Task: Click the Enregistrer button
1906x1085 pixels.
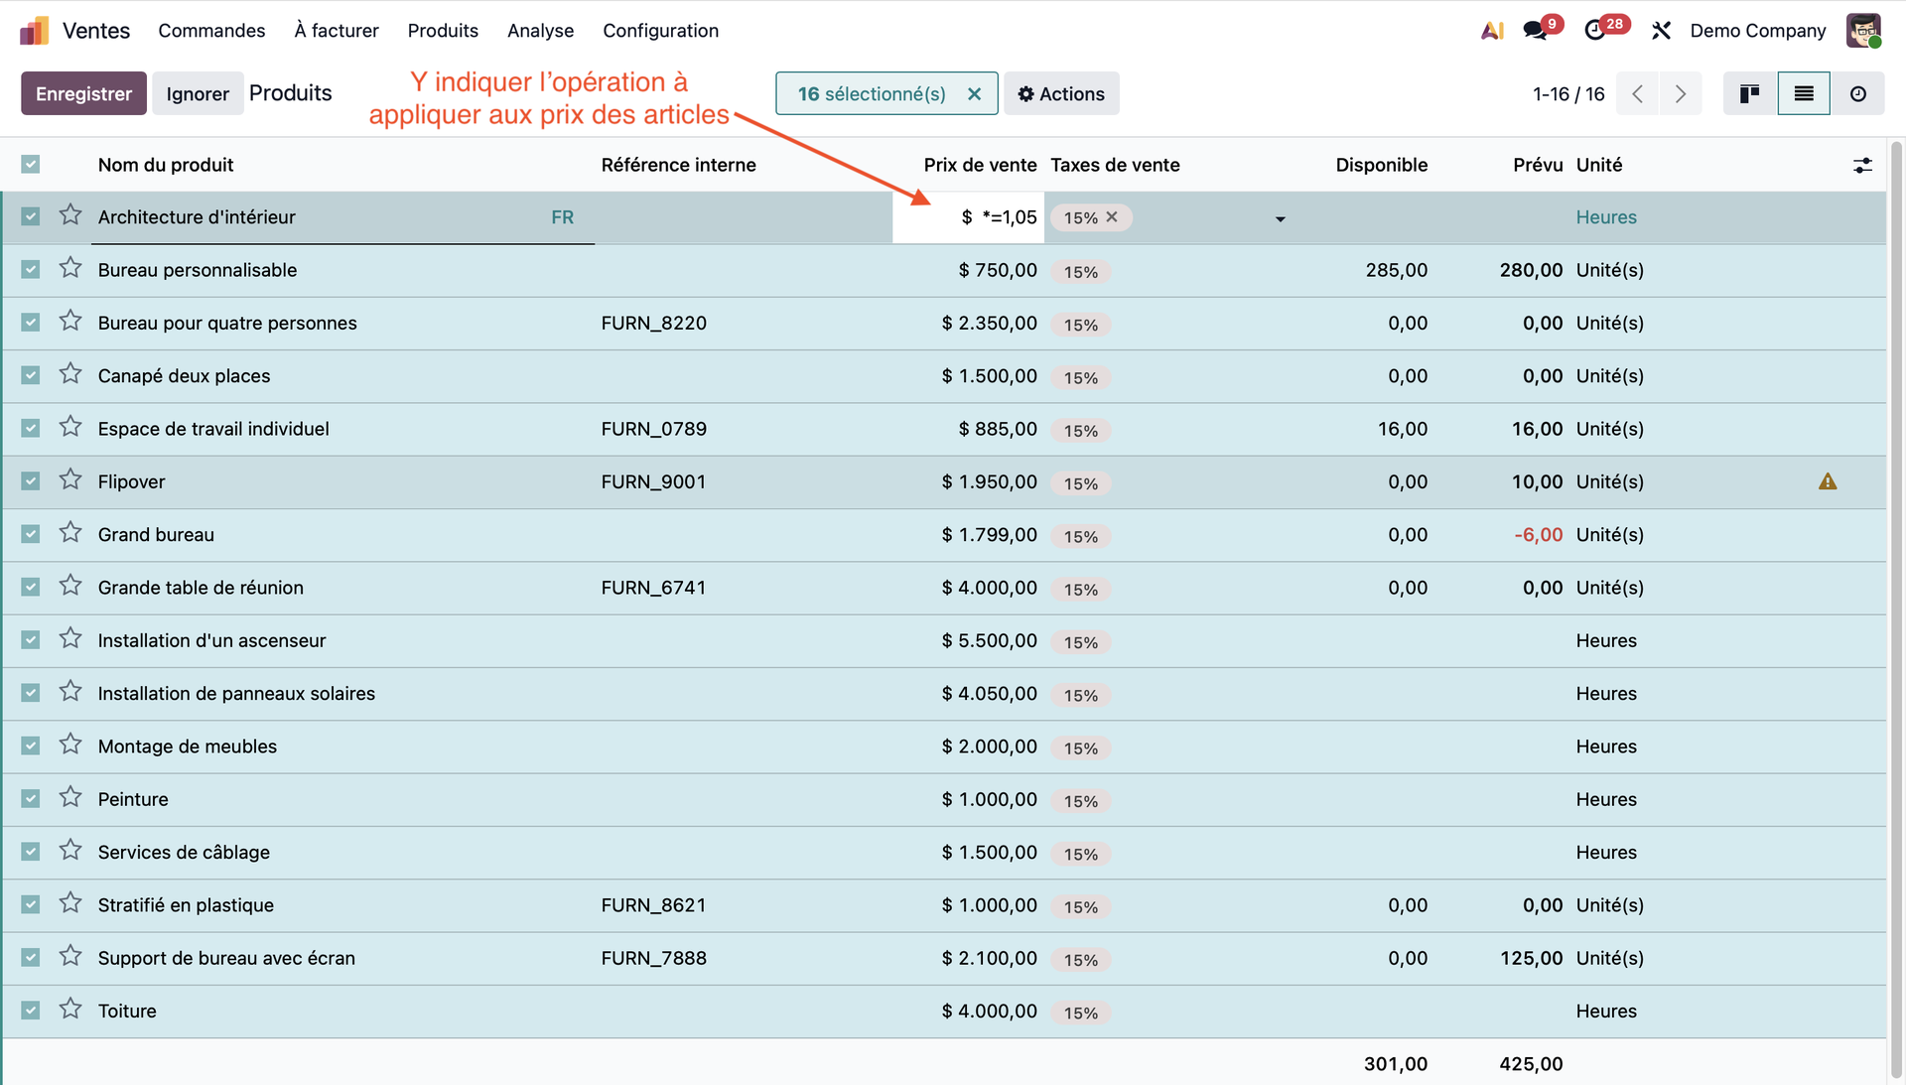Action: (x=83, y=93)
